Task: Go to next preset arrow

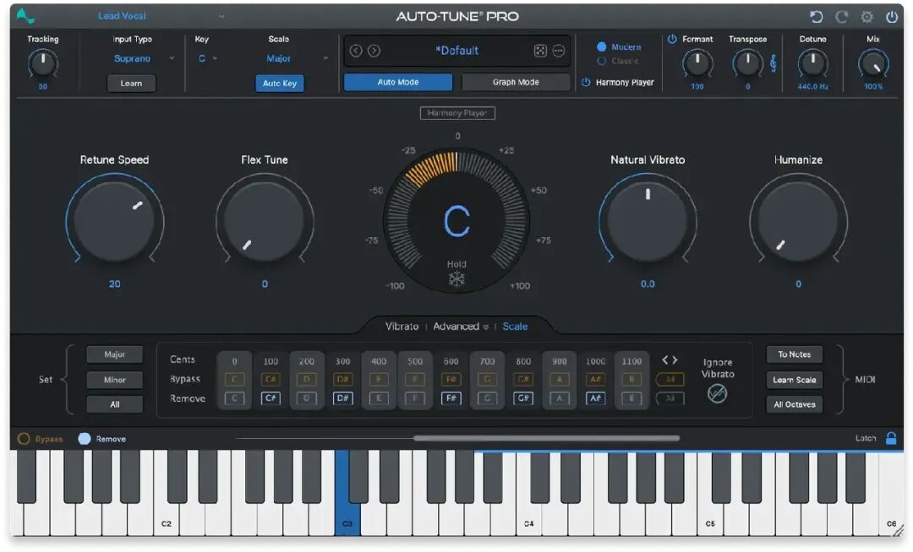Action: click(374, 51)
